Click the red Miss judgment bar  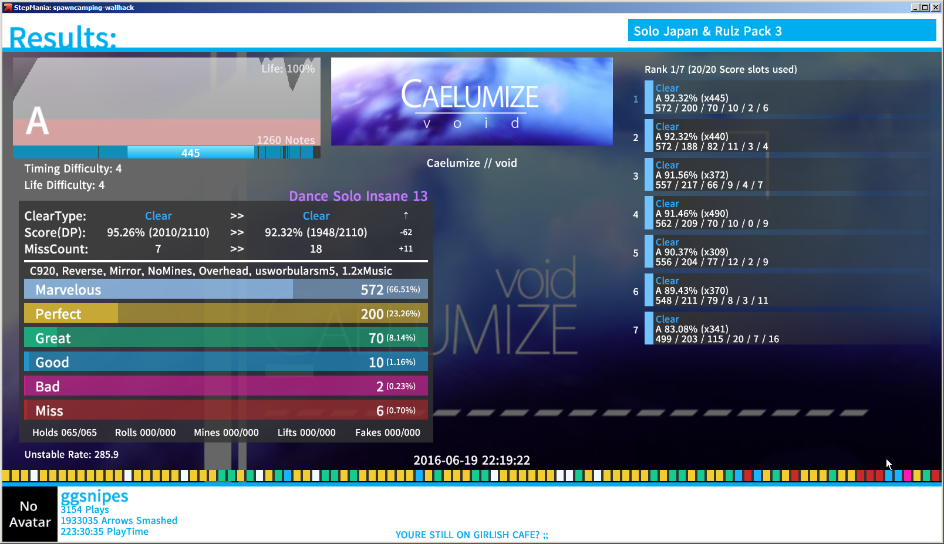coord(225,410)
